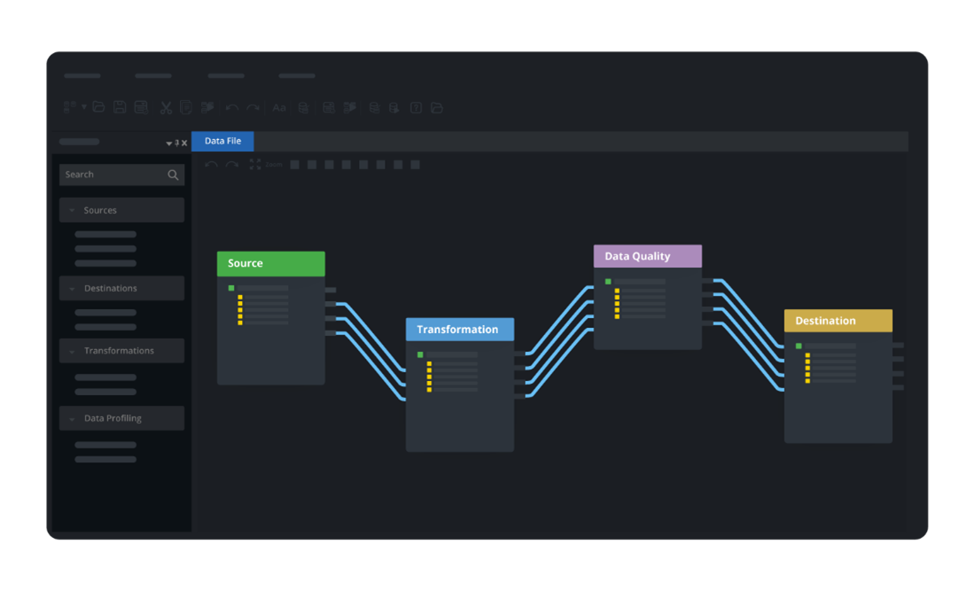Collapse the Sources section
Screen dimensions: 975x591
[73, 211]
